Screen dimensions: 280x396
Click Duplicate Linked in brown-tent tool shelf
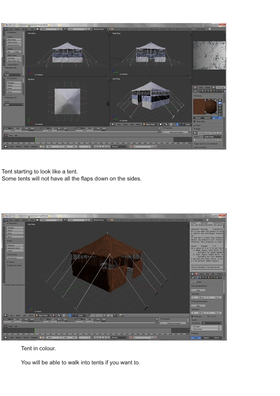coord(15,248)
